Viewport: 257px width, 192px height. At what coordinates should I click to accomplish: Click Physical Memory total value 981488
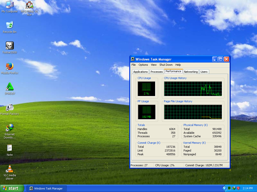click(217, 129)
